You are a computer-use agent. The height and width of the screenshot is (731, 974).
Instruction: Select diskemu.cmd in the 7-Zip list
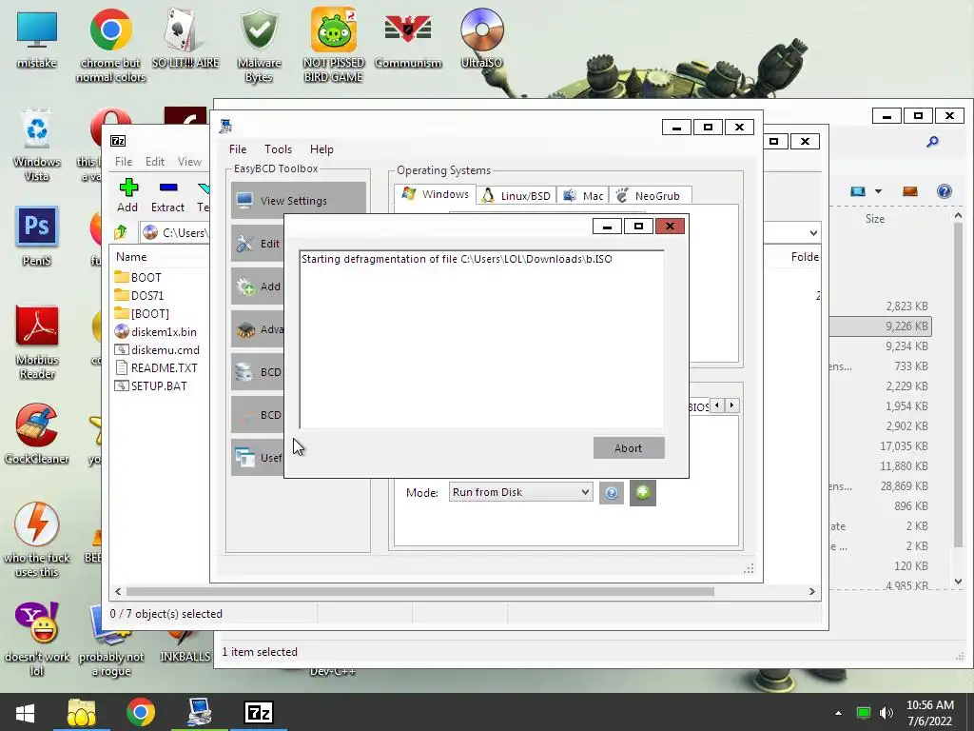tap(157, 349)
